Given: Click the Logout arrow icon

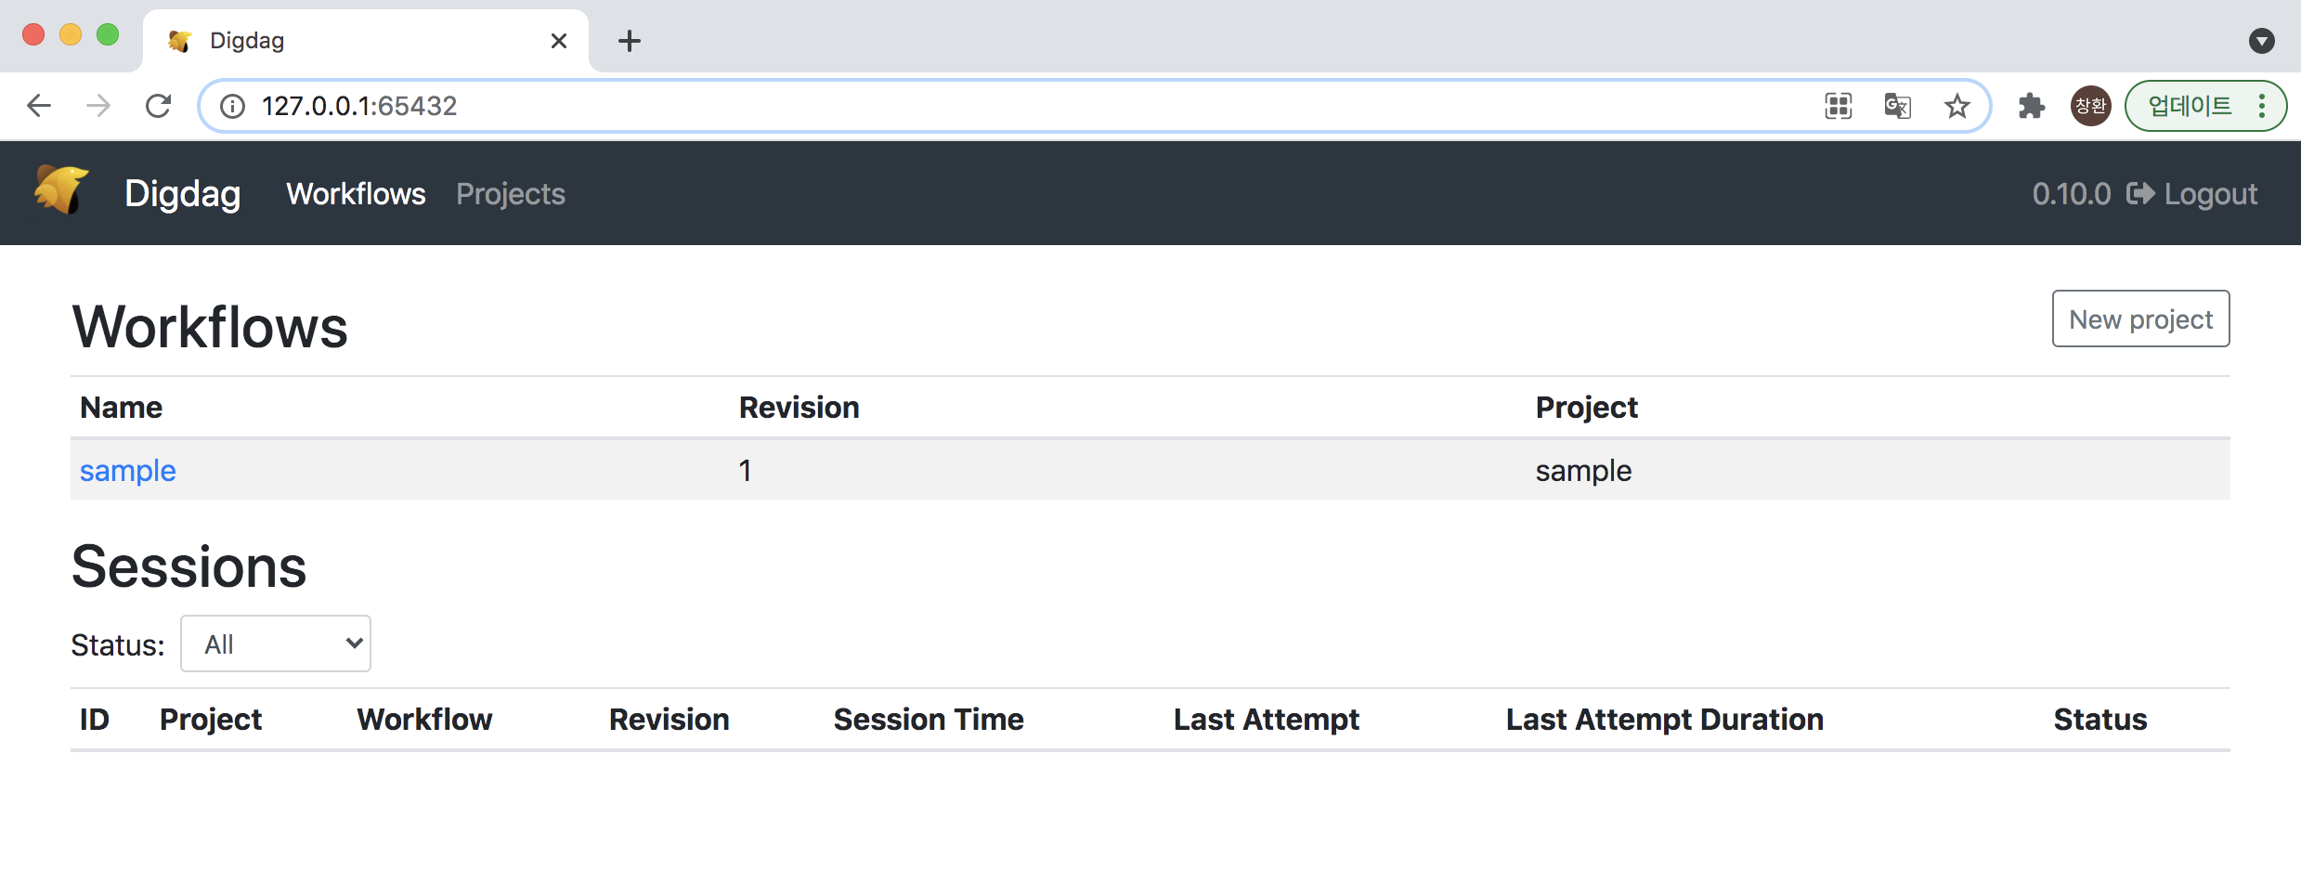Looking at the screenshot, I should pyautogui.click(x=2139, y=193).
